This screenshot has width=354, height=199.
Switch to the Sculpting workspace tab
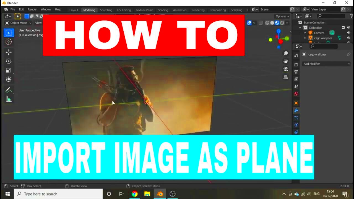[106, 10]
